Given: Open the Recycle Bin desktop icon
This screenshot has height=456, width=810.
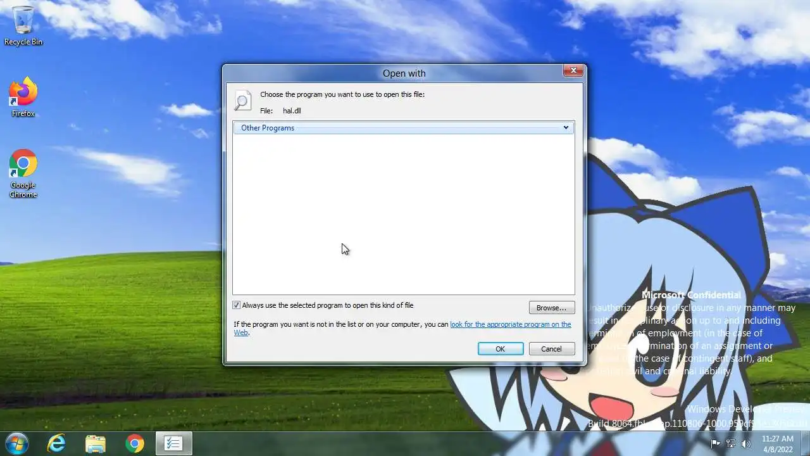Looking at the screenshot, I should [x=23, y=25].
